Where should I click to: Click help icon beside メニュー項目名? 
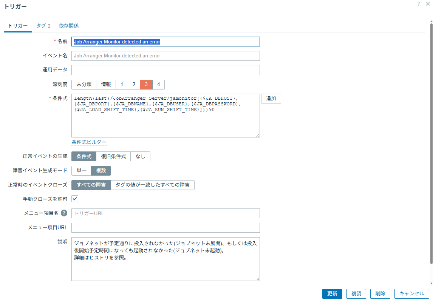pyautogui.click(x=64, y=213)
